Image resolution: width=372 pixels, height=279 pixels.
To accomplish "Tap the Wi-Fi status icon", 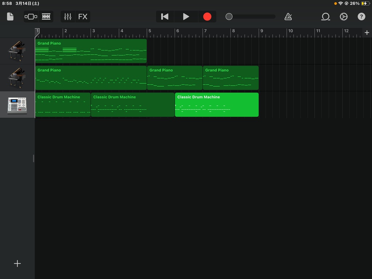I will (340, 3).
